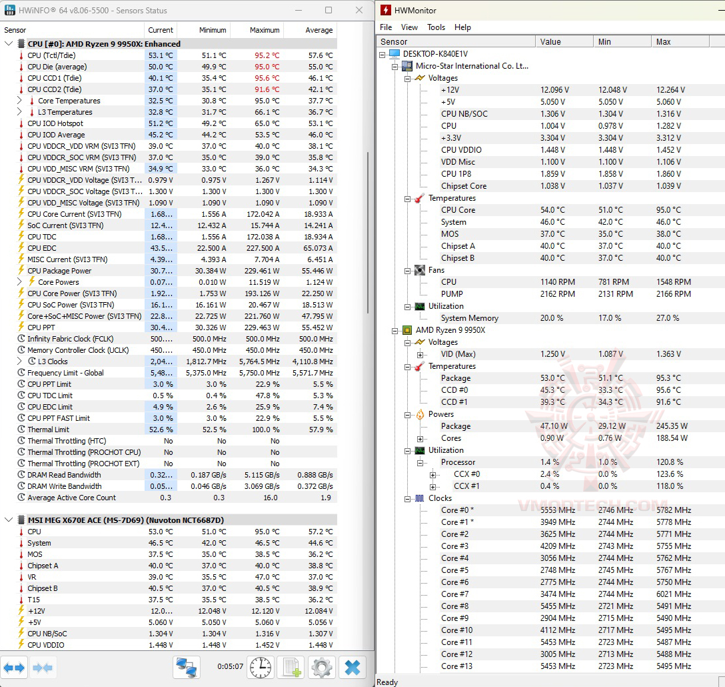725x687 pixels.
Task: Open the View menu in HWMonitor
Action: tap(409, 27)
